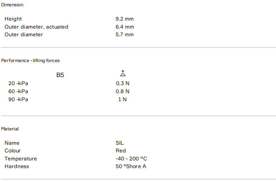276x182 pixels.
Task: Select the 90 -kPa row label
Action: [18, 99]
